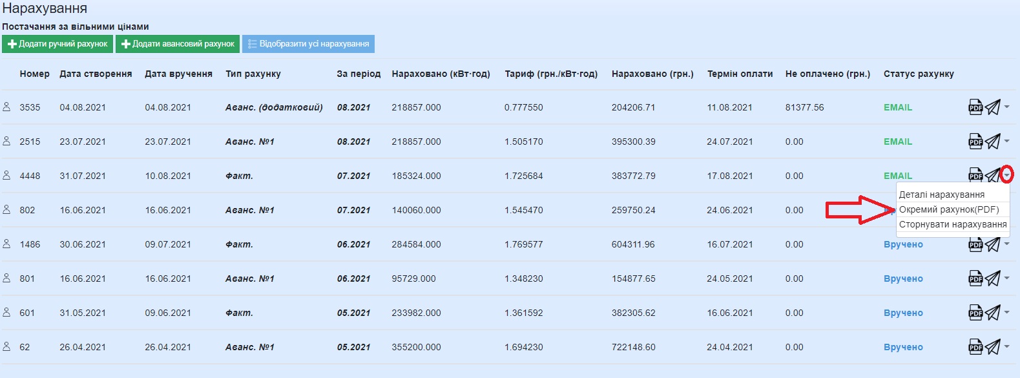This screenshot has width=1020, height=378.
Task: Click 'Додати ручний рахунок' button
Action: click(x=57, y=44)
